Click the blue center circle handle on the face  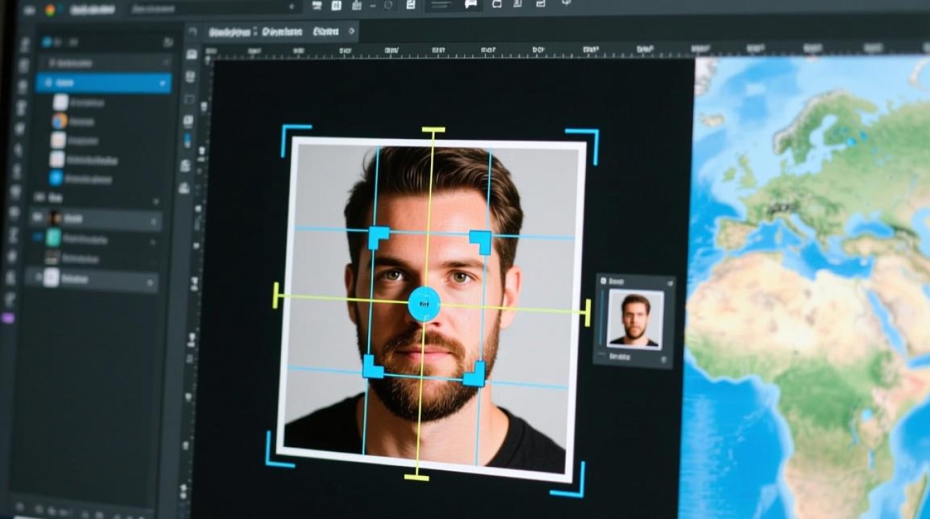pos(424,304)
